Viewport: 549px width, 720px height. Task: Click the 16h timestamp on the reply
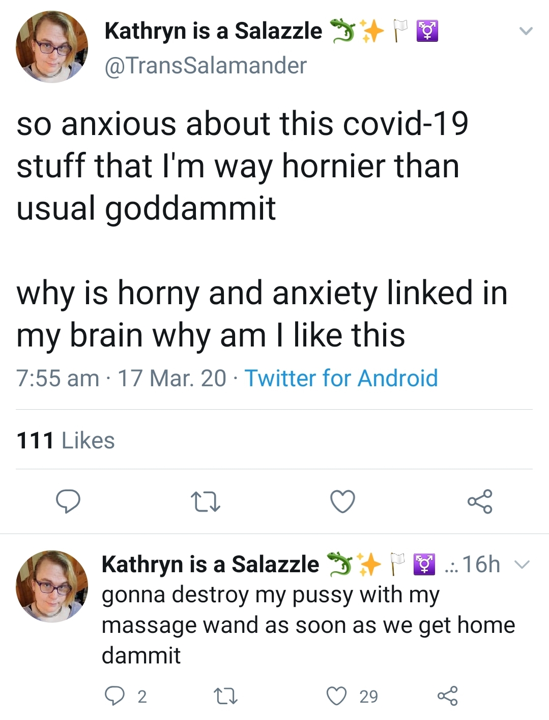click(x=481, y=565)
